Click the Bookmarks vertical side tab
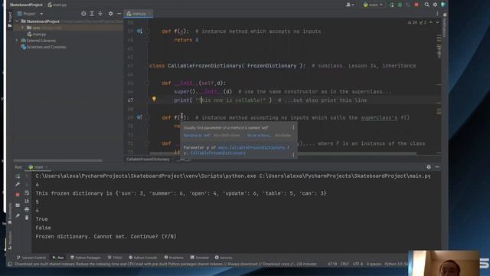This screenshot has height=276, width=490. click(10, 214)
